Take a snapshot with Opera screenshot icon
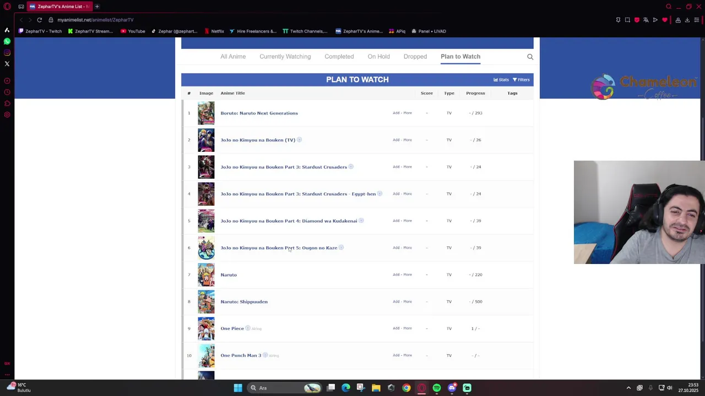The image size is (705, 396). 627,20
